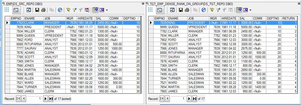The width and height of the screenshot is (301, 105).
Task: Go to last record in EMP pane
Action: point(51,99)
